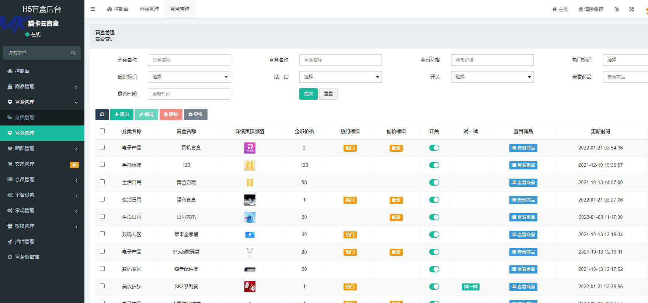The width and height of the screenshot is (648, 303).
Task: Check the select-all checkbox in table header
Action: [102, 131]
